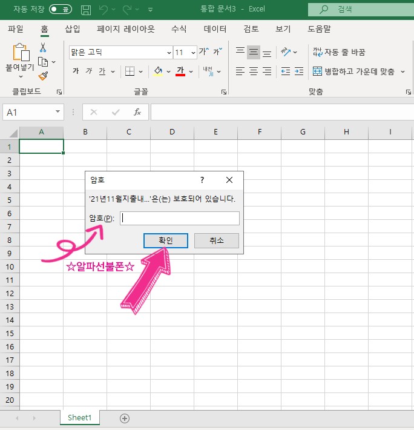Click the cell borders icon
This screenshot has width=414, height=430.
[x=130, y=71]
